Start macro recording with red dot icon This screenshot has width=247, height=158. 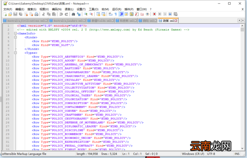click(154, 14)
